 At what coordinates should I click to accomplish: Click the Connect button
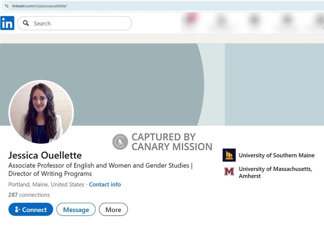tap(31, 210)
